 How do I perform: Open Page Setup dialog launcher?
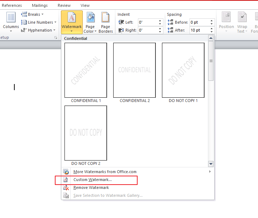(x=56, y=38)
